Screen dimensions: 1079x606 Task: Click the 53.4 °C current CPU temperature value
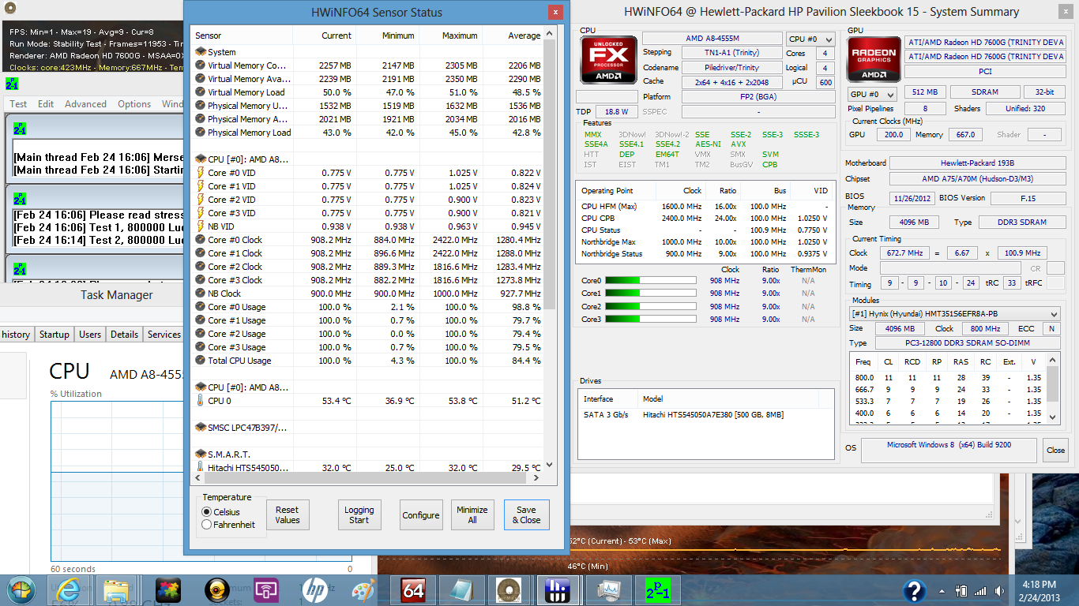[x=336, y=401]
